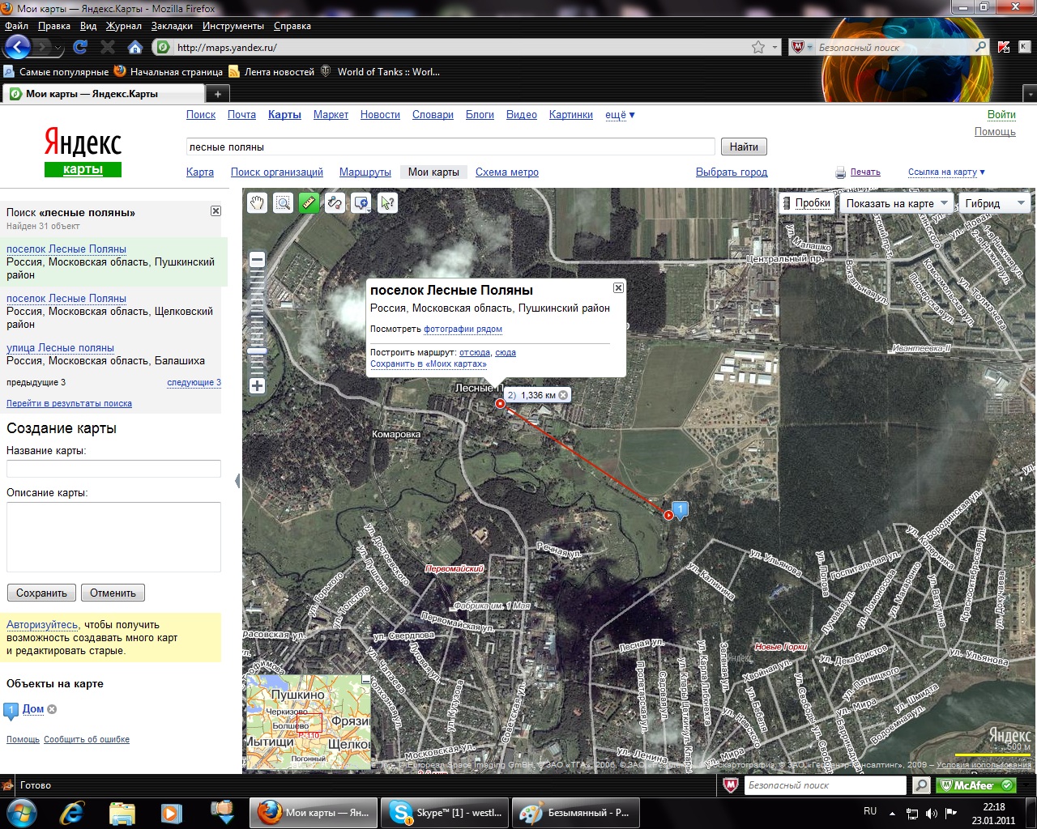Viewport: 1037px width, 829px height.
Task: Select the hand pan tool on the map
Action: [257, 203]
